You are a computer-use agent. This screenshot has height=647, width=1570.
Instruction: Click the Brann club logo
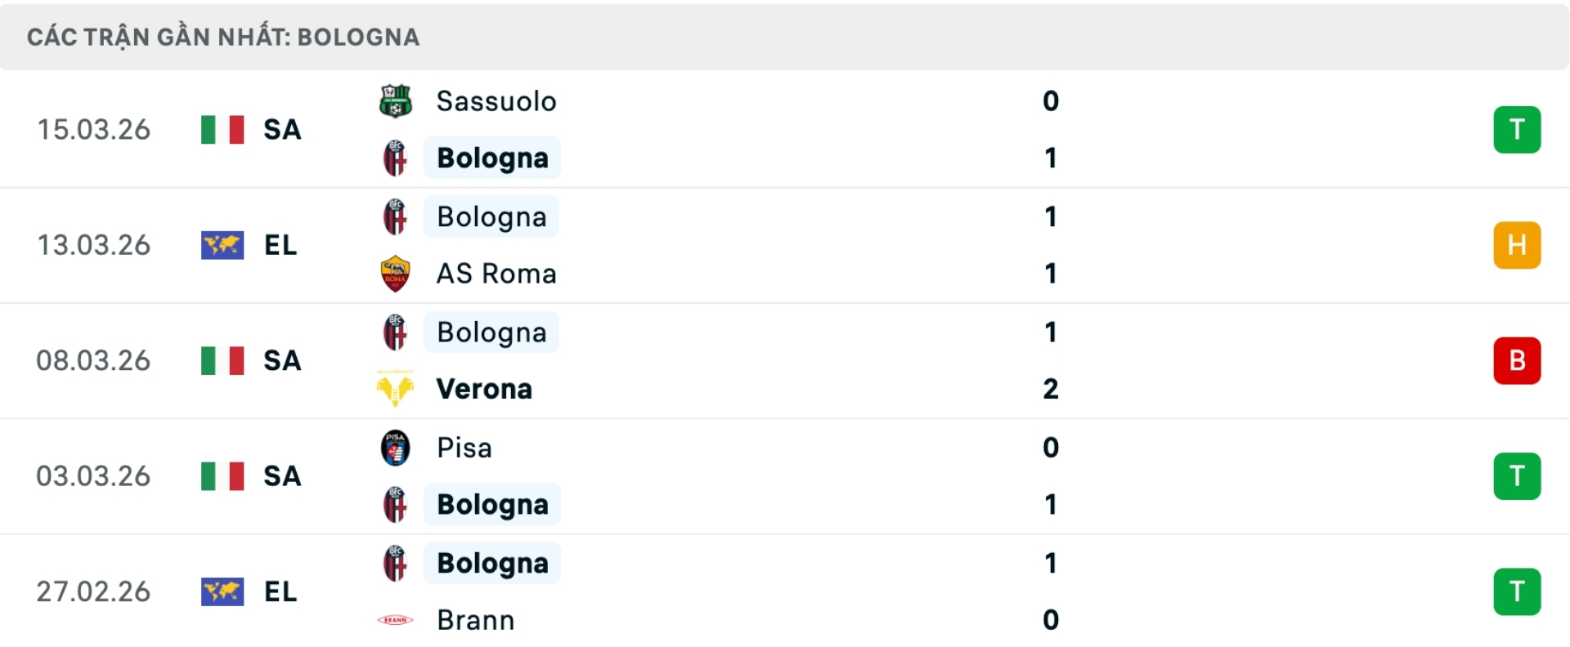click(396, 620)
